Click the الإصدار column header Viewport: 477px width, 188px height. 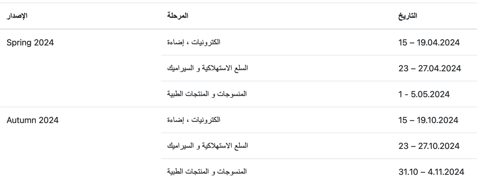17,16
